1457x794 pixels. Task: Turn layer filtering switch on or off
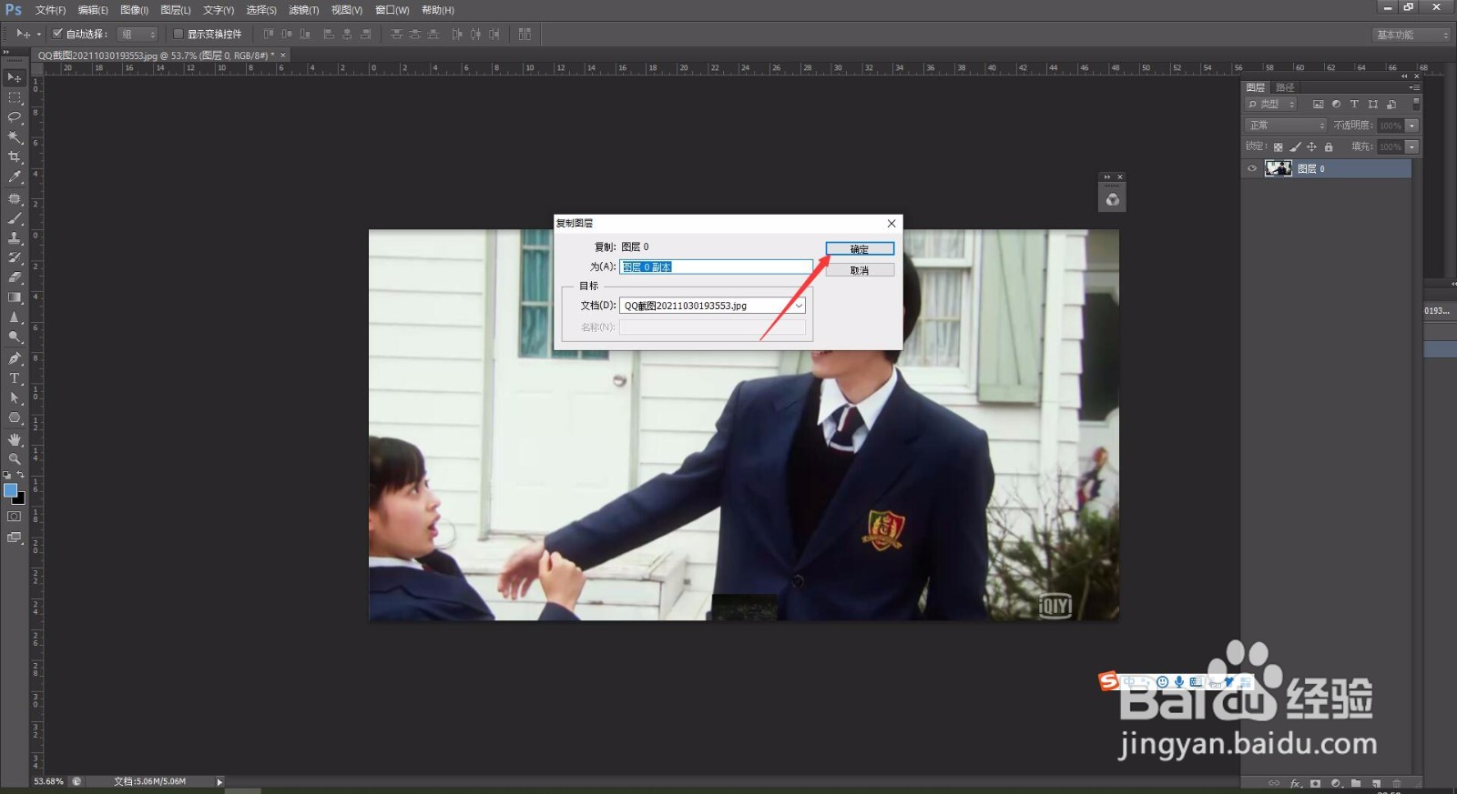click(x=1416, y=105)
